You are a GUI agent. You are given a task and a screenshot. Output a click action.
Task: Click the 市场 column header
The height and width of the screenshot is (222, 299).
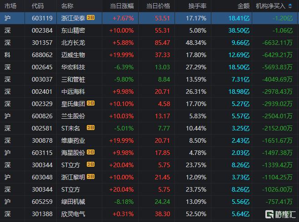pos(10,6)
